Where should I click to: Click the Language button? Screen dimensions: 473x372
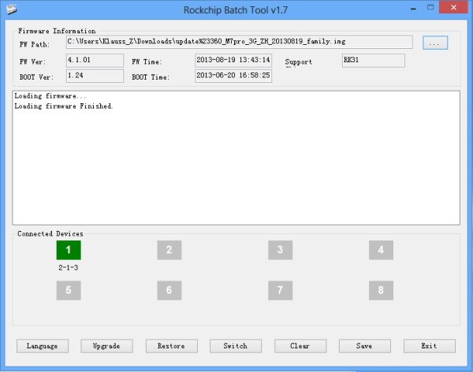coord(43,346)
